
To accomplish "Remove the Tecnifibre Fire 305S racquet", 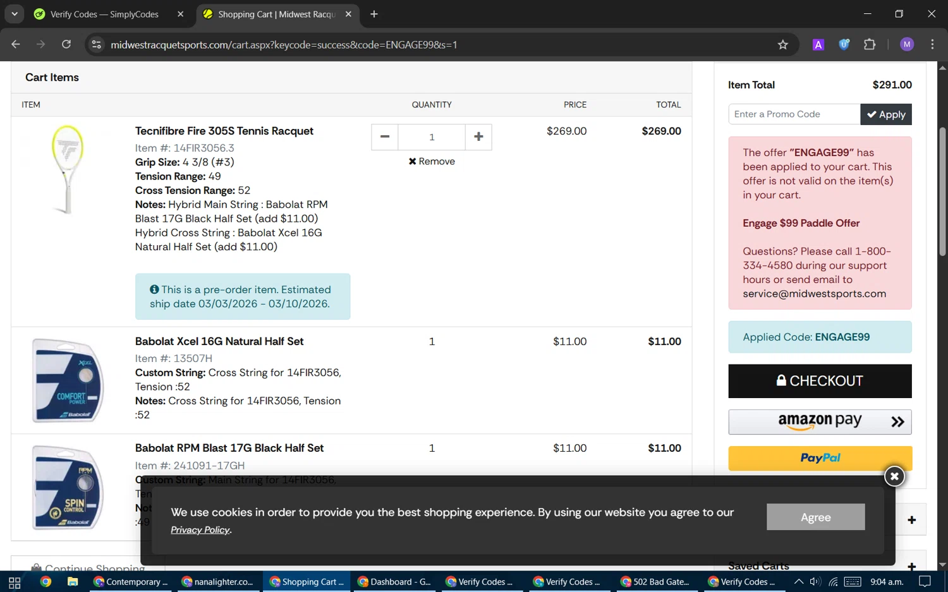I will click(x=432, y=161).
